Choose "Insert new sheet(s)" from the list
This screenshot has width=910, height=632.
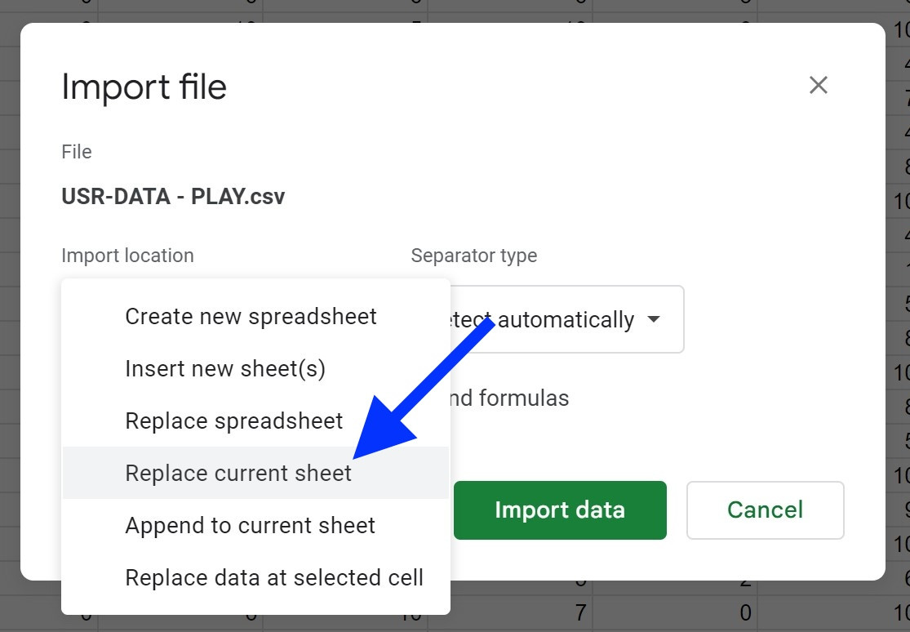coord(225,369)
